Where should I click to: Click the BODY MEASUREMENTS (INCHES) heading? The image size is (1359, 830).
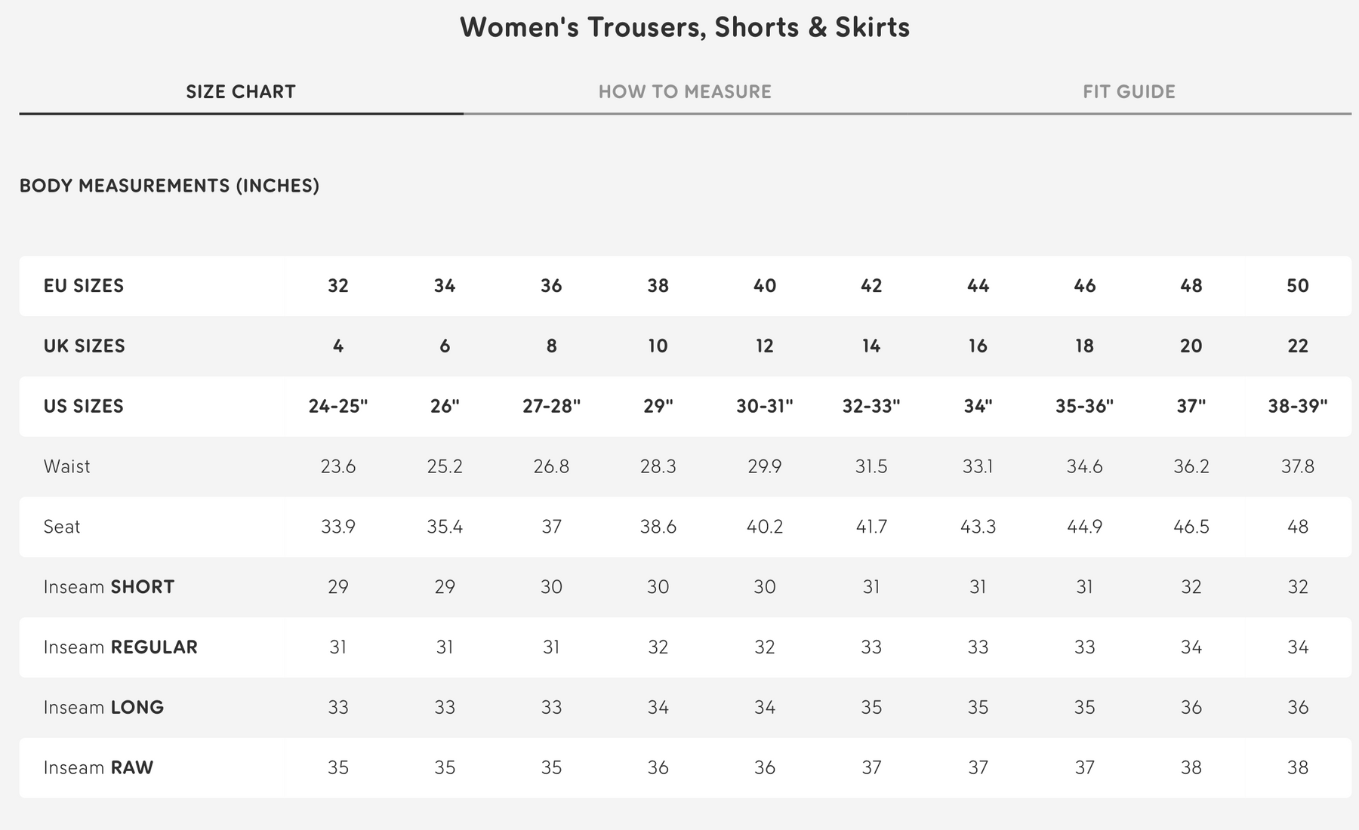coord(169,186)
